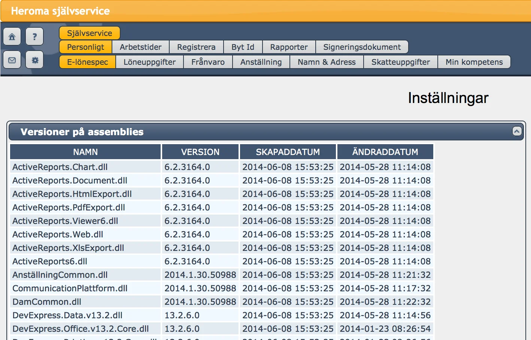Click the VERSION column header
Viewport: 531px width, 340px height.
click(x=200, y=152)
